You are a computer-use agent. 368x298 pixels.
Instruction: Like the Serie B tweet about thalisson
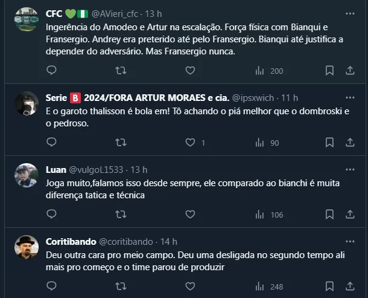[x=190, y=143]
